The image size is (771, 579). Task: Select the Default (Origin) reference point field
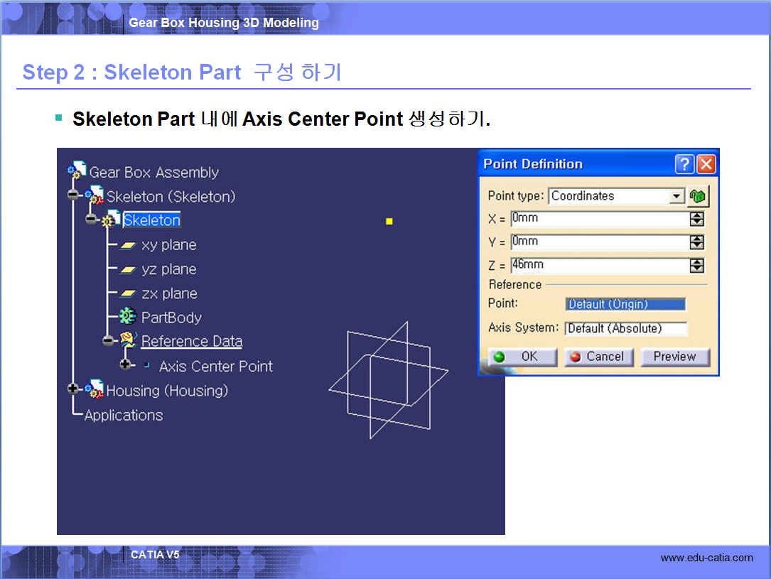coord(625,304)
